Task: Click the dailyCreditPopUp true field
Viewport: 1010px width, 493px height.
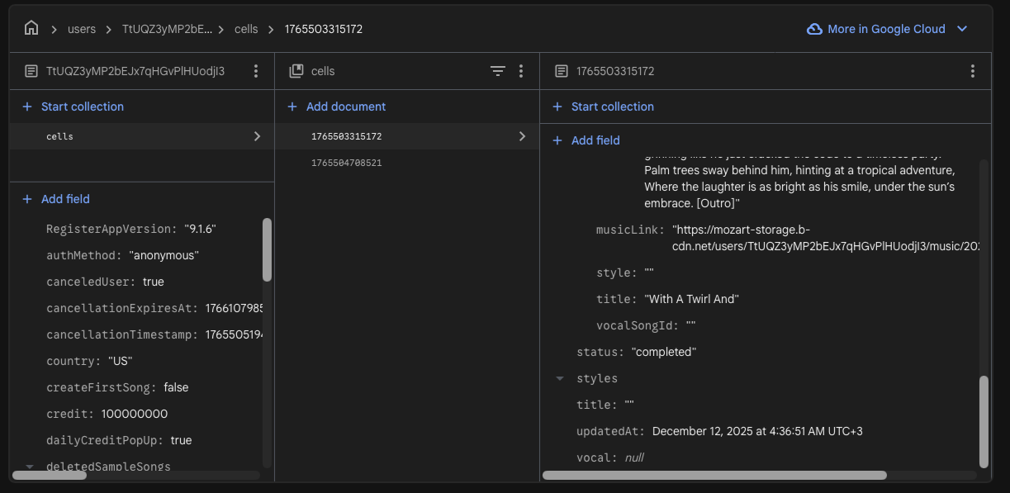Action: 119,440
